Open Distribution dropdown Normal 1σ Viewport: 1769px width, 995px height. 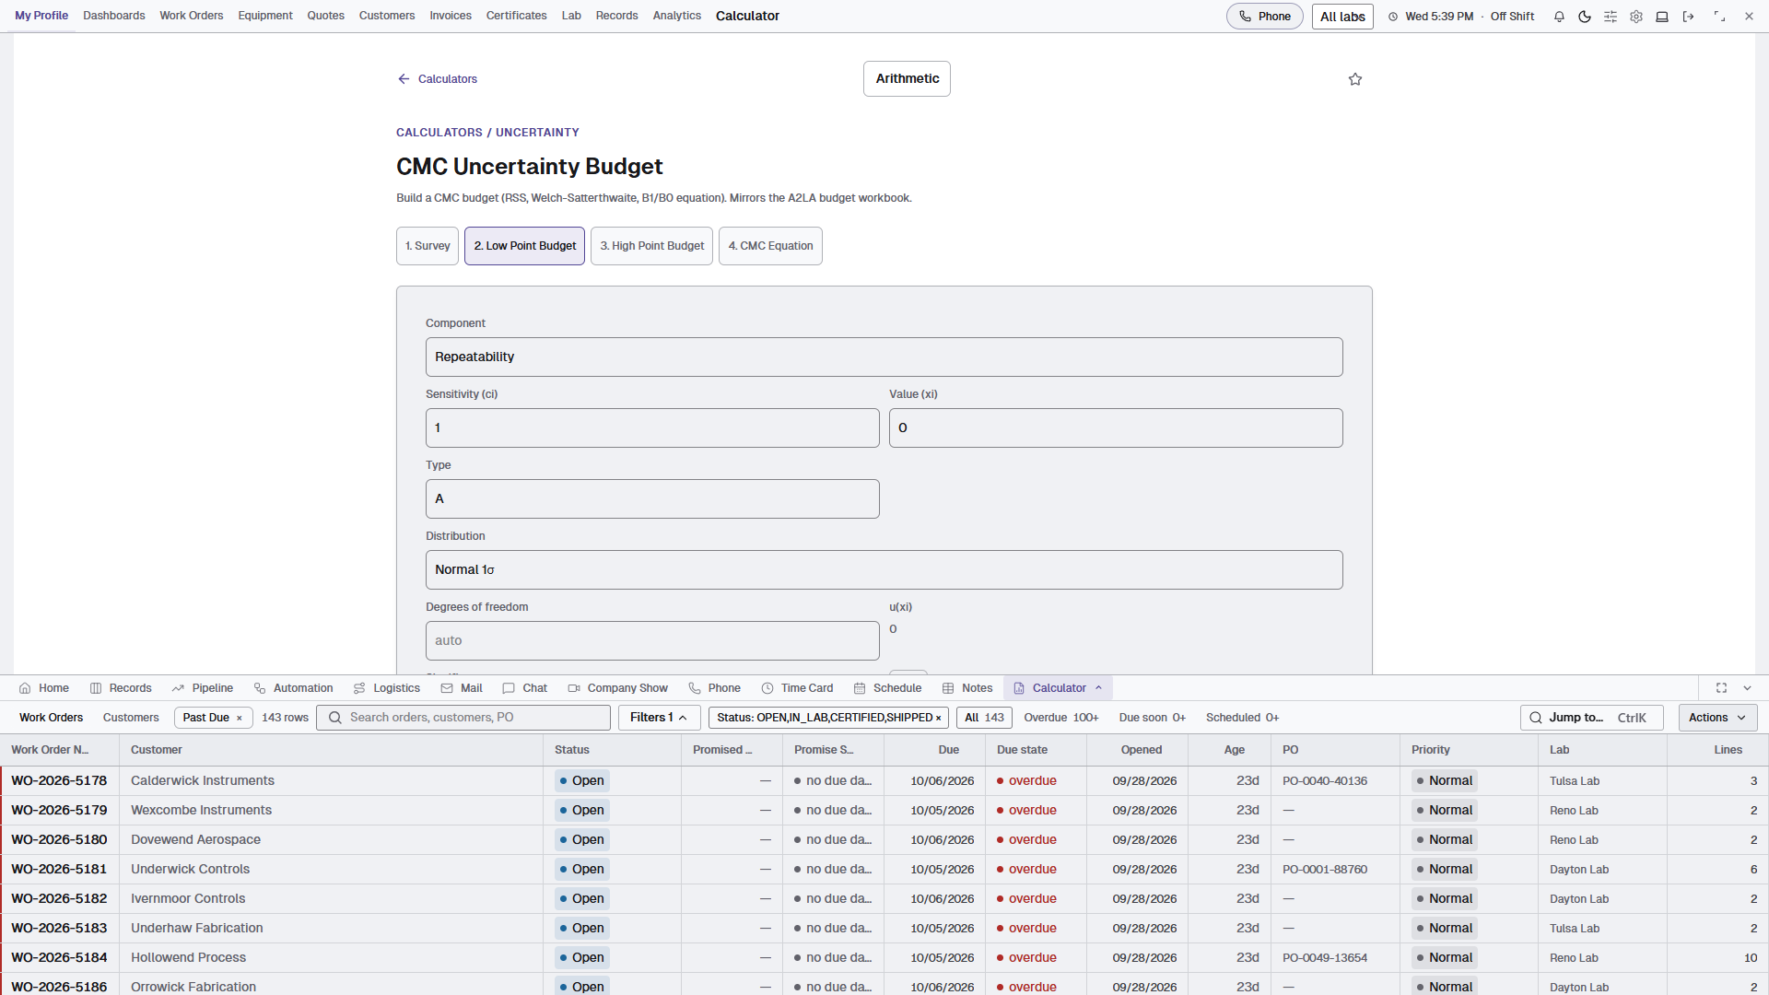[x=884, y=570]
